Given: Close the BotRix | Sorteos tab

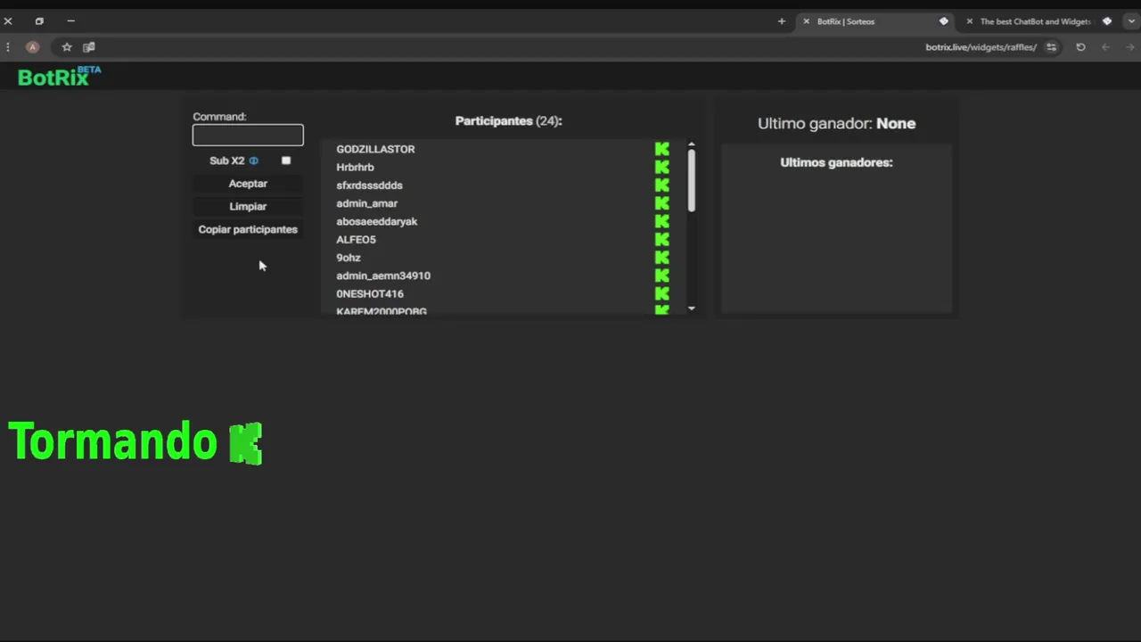Looking at the screenshot, I should (807, 21).
